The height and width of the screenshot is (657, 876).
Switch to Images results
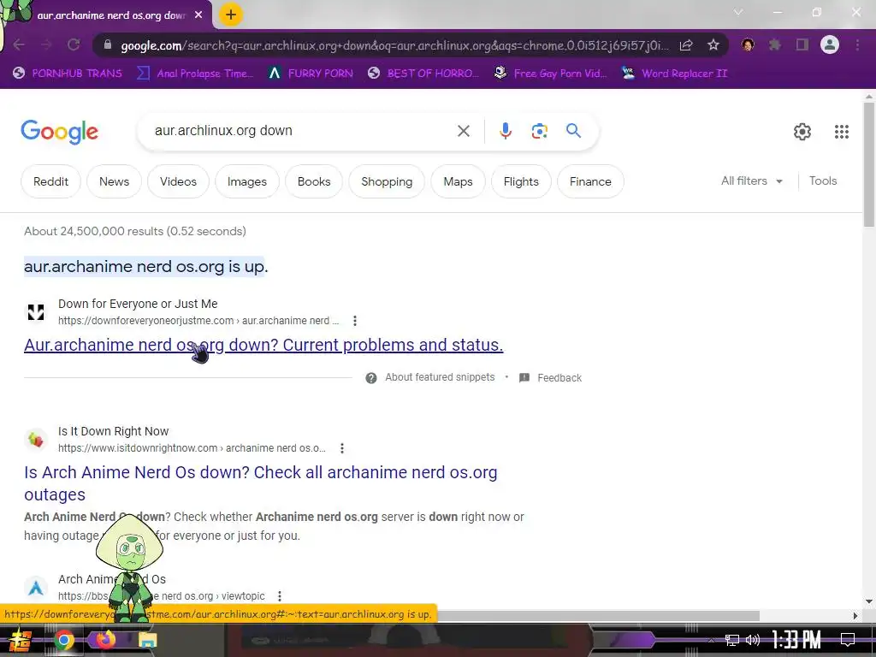coord(247,181)
